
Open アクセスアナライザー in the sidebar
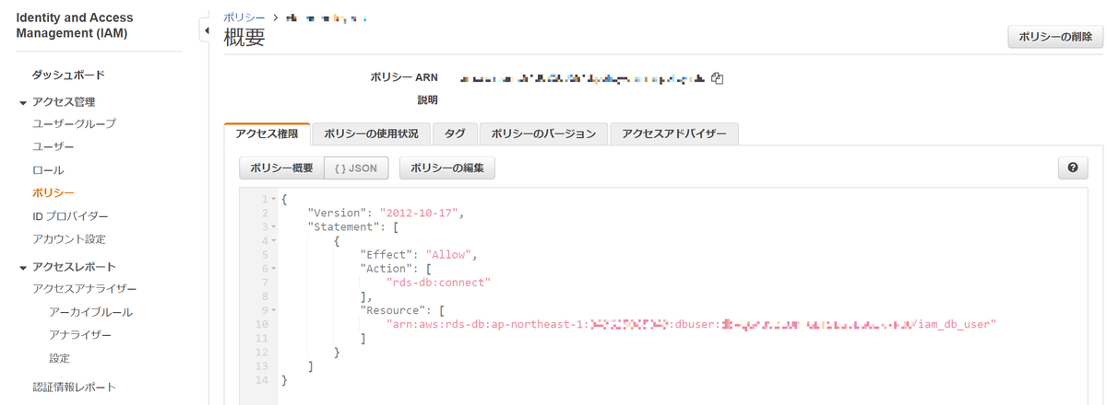tap(84, 289)
